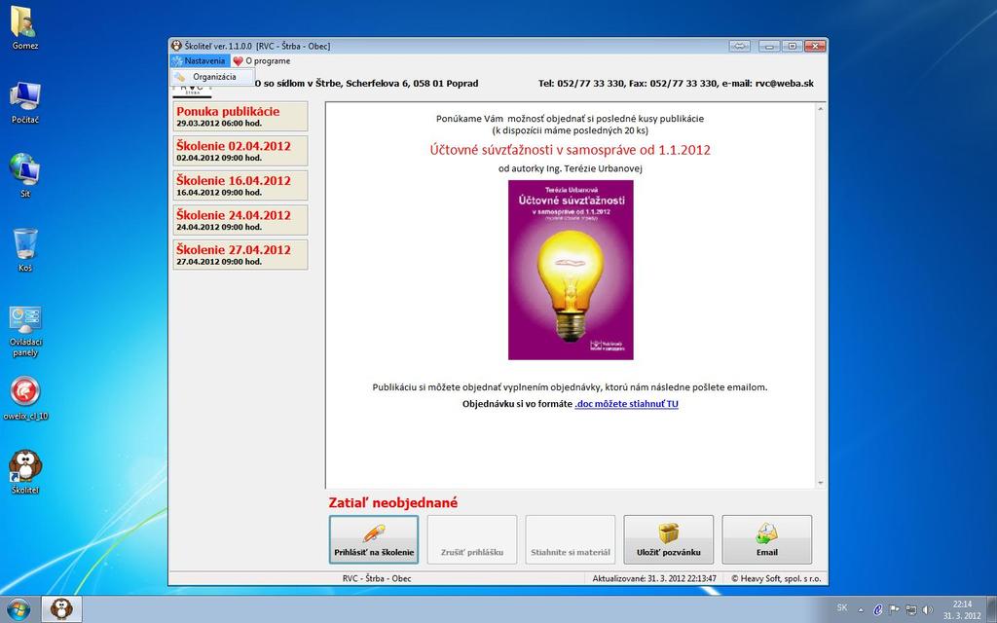Click the '(k dispozícii máme posledných 20 ks)' text
Viewport: 997px width, 623px height.
point(571,130)
